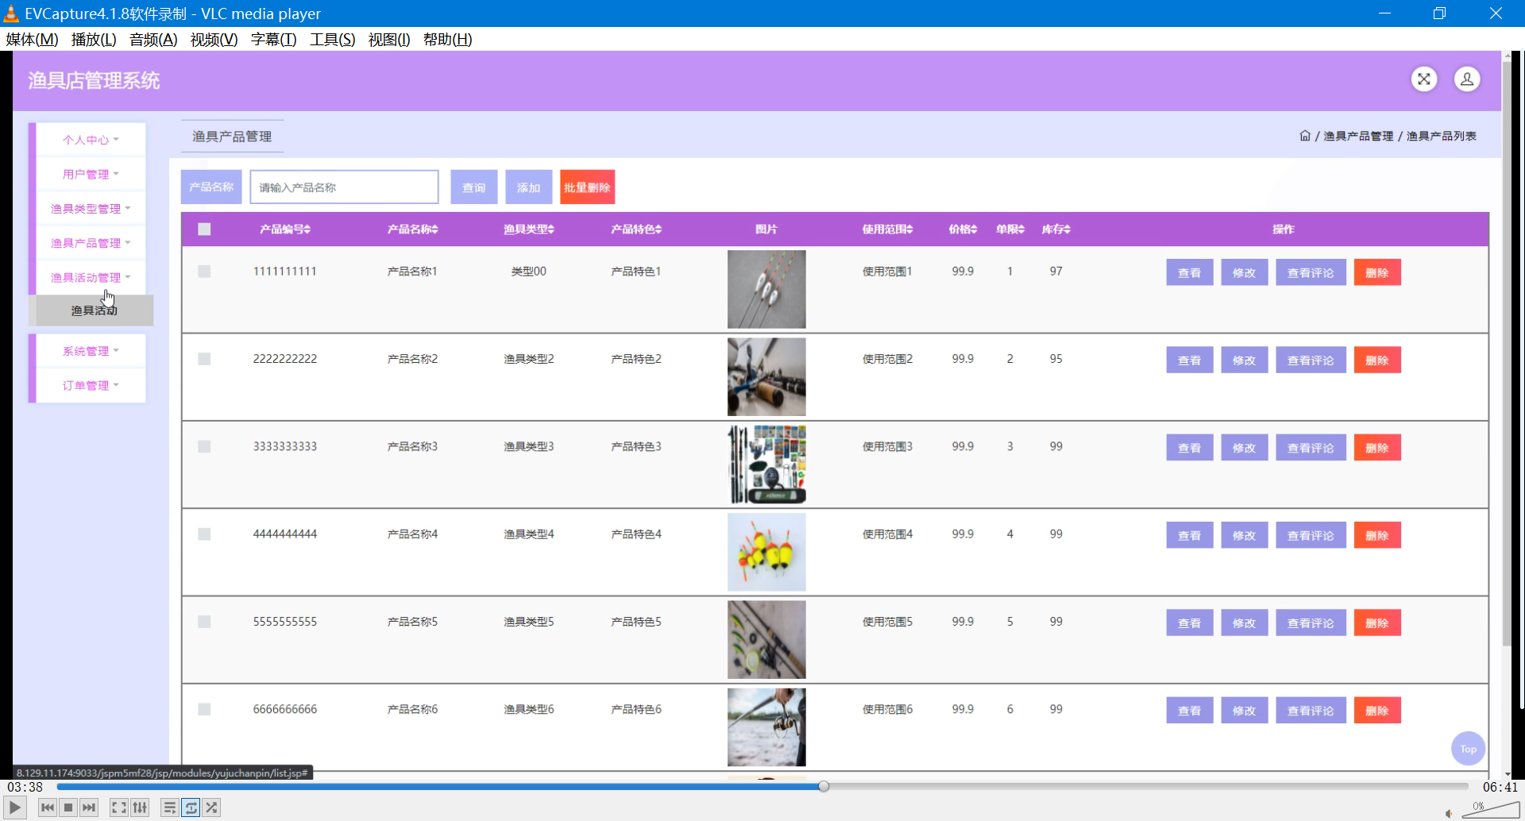
Task: Sort by 产品编号 column arrows
Action: click(307, 229)
